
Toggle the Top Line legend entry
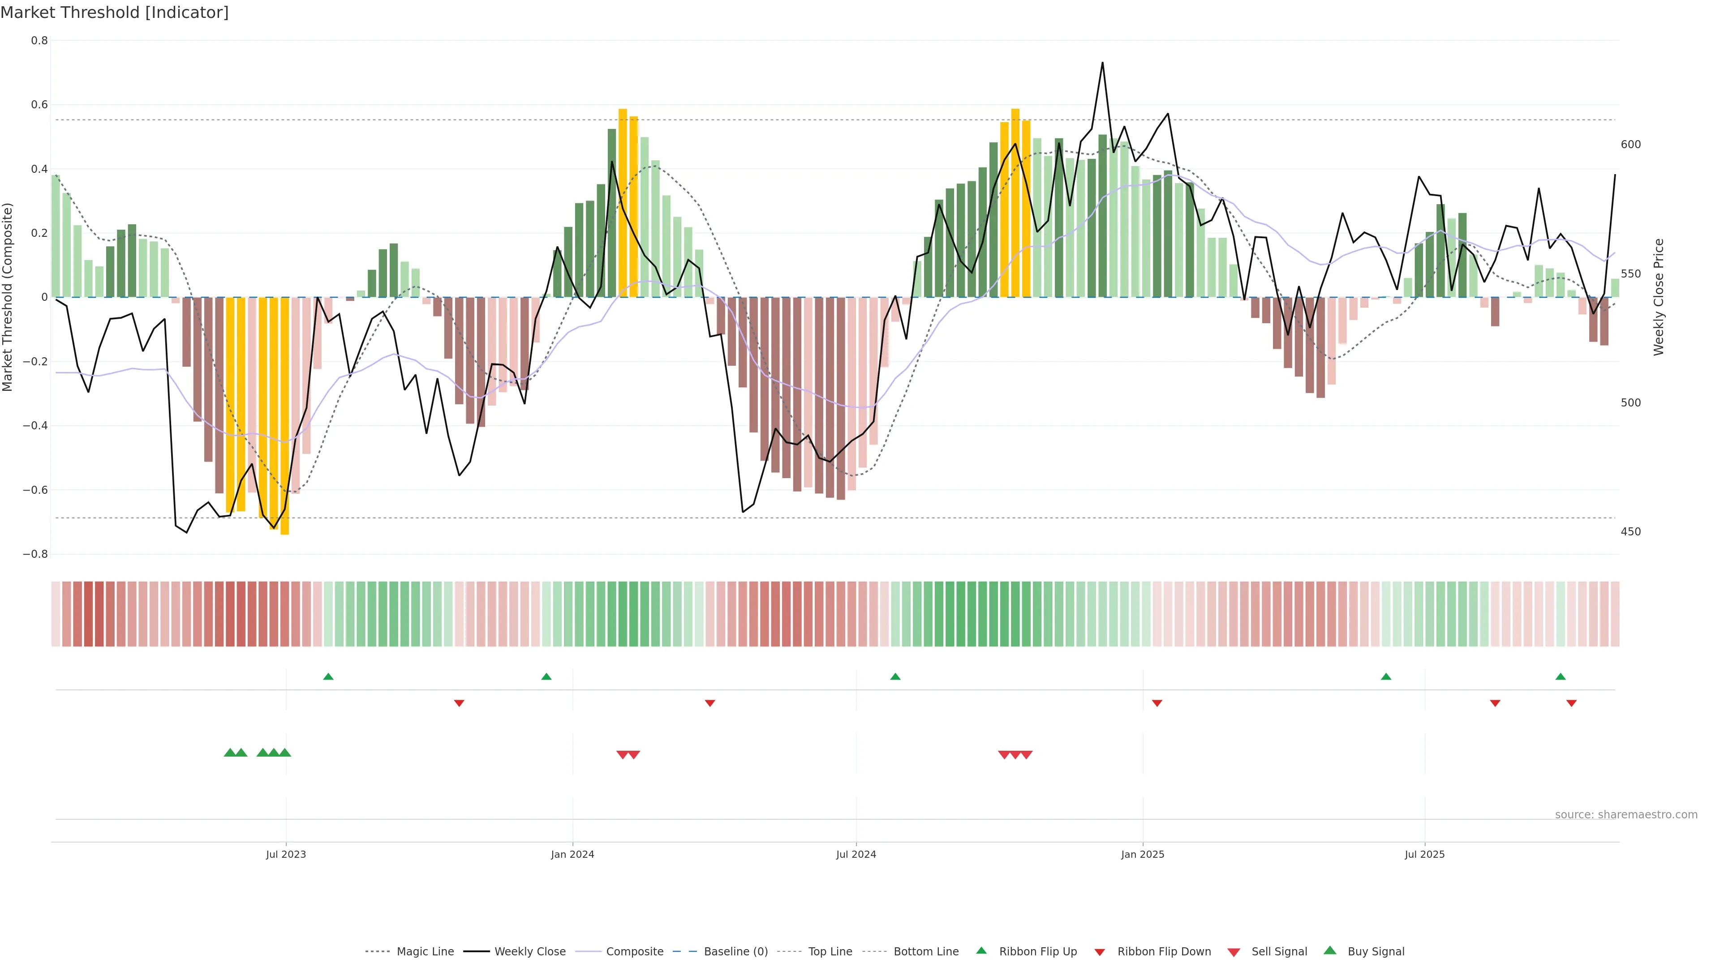click(830, 952)
